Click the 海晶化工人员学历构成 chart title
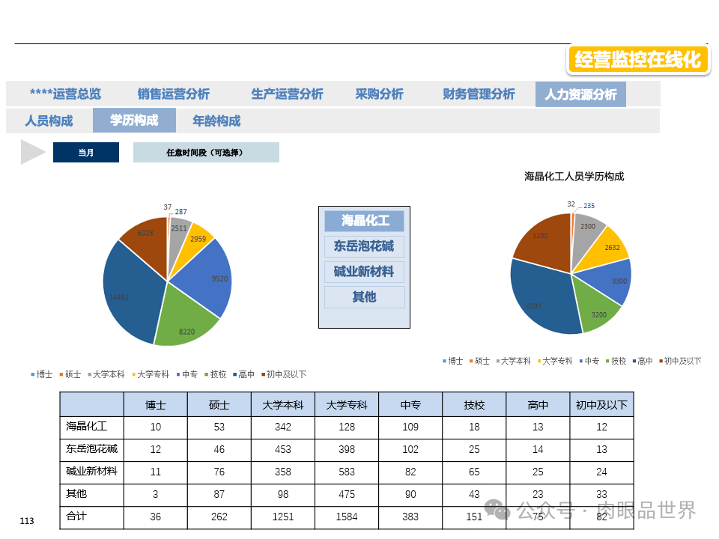 click(x=574, y=177)
